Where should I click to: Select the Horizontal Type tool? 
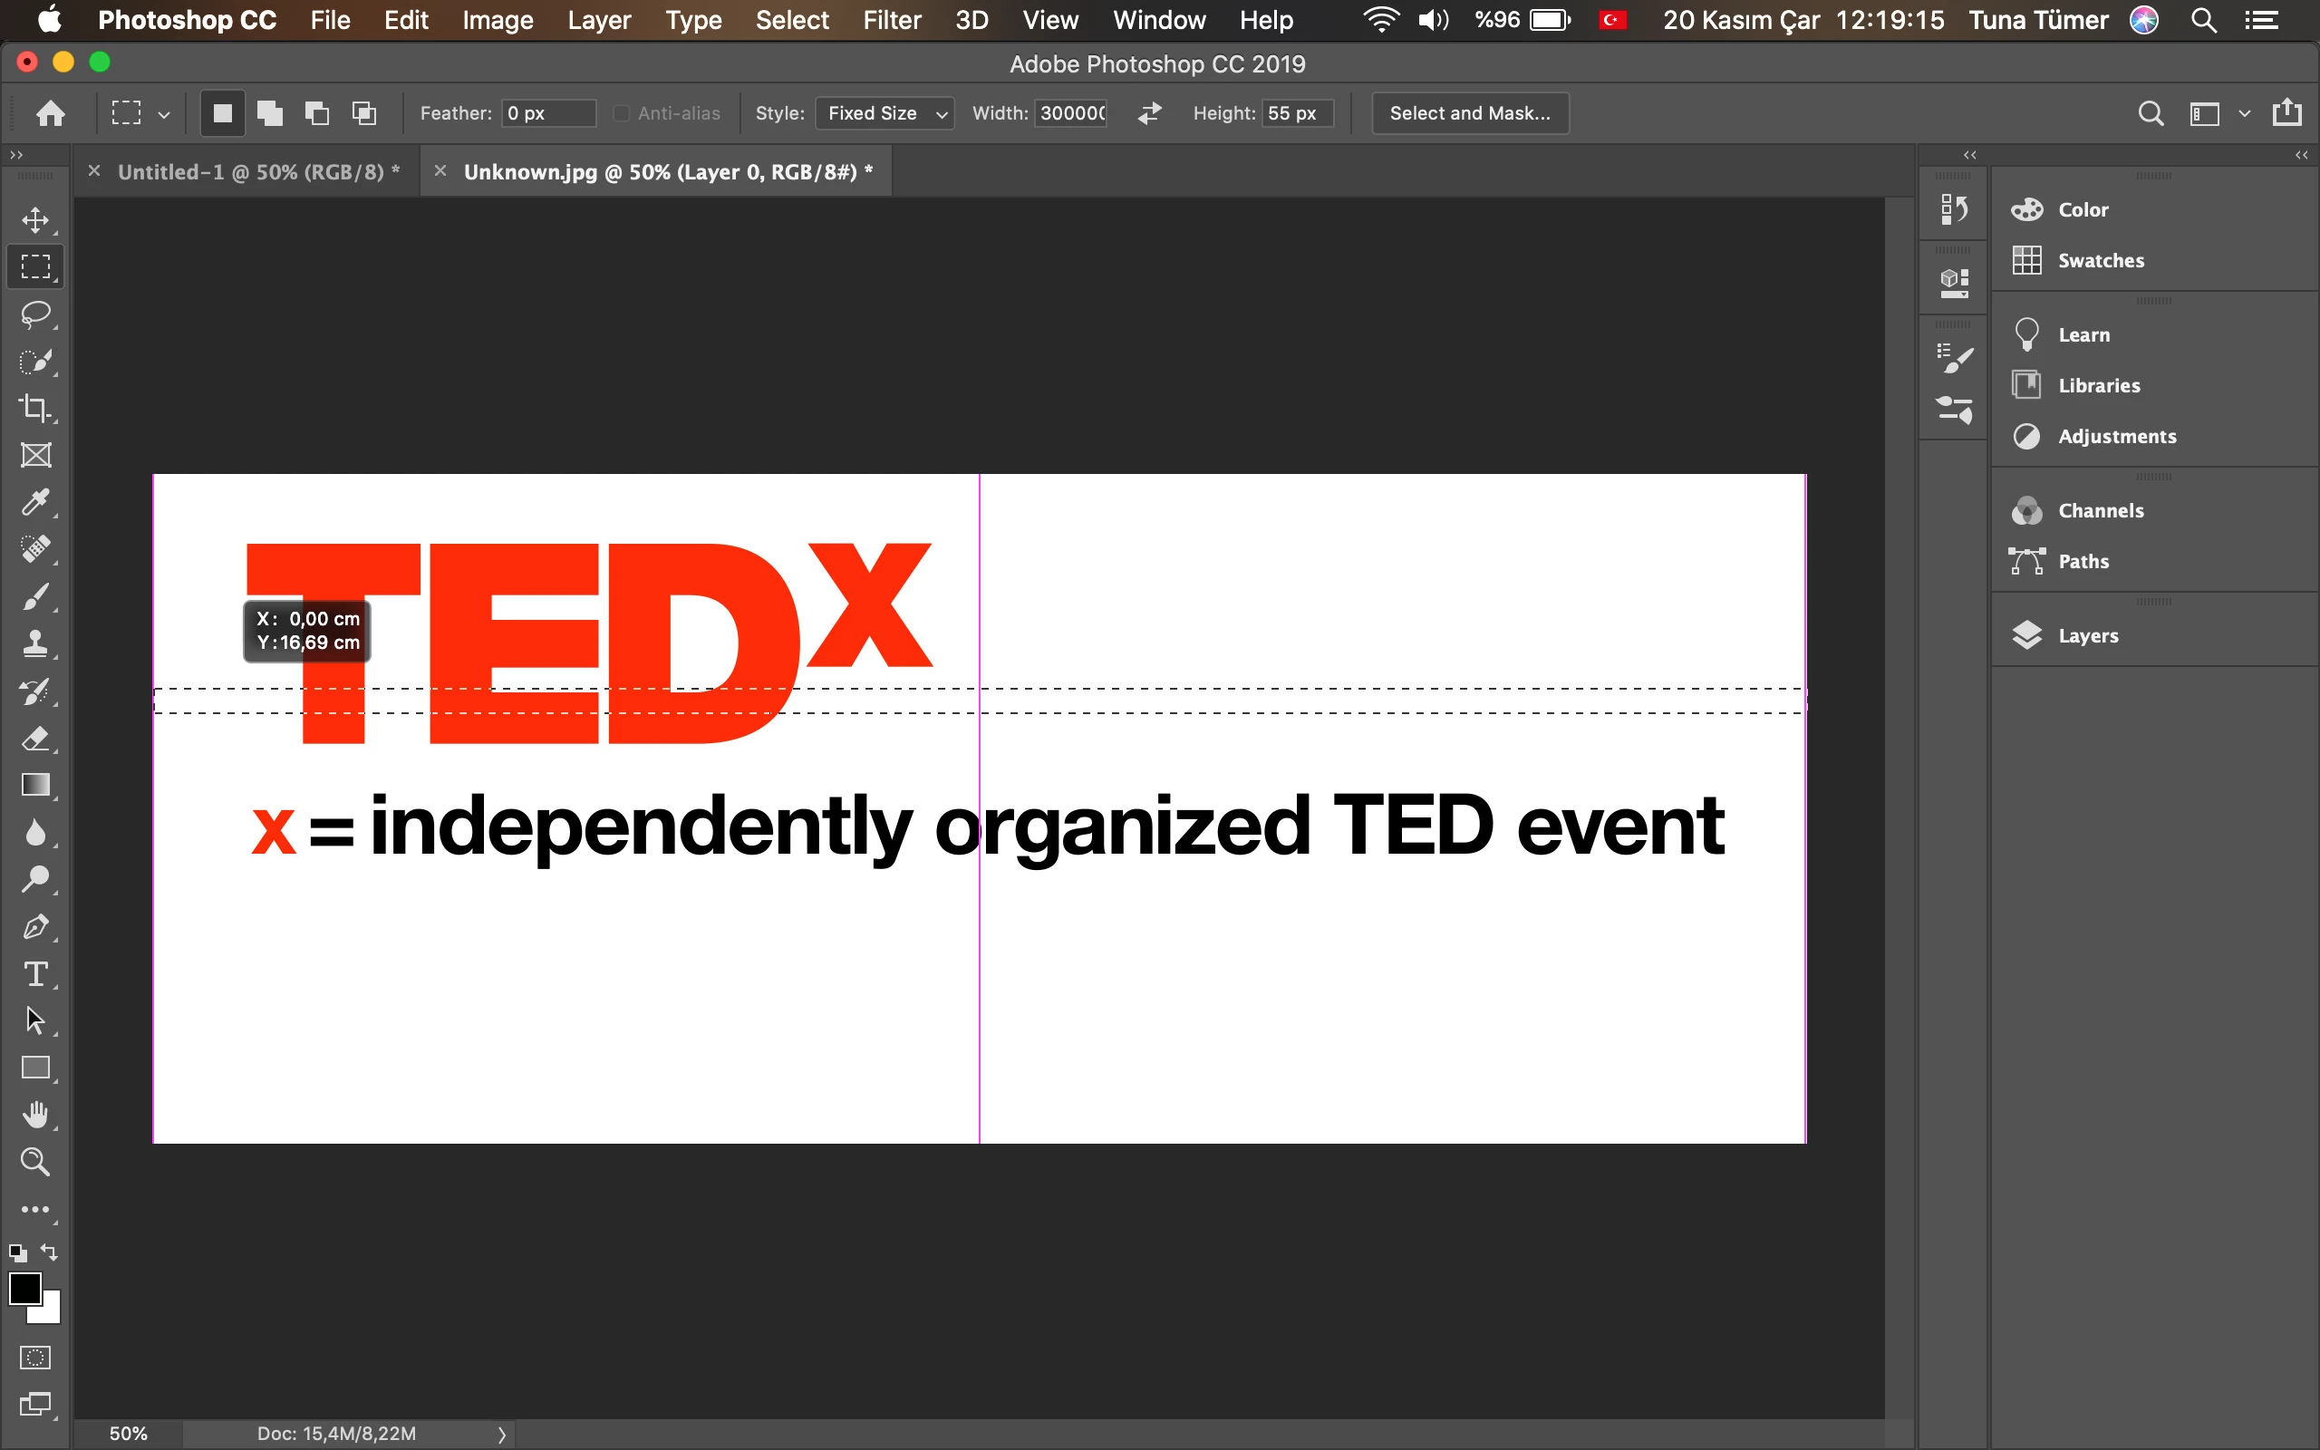pyautogui.click(x=35, y=974)
